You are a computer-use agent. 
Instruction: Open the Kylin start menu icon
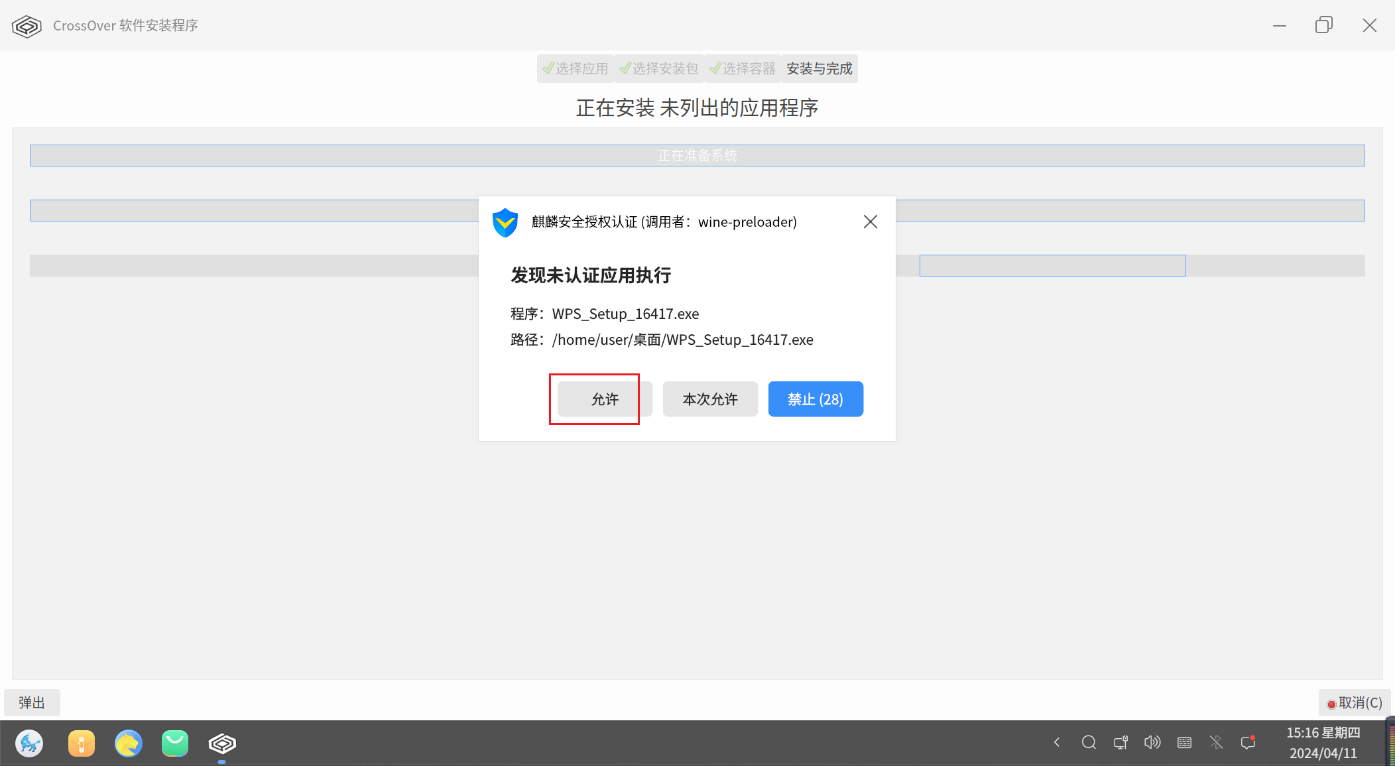tap(29, 743)
